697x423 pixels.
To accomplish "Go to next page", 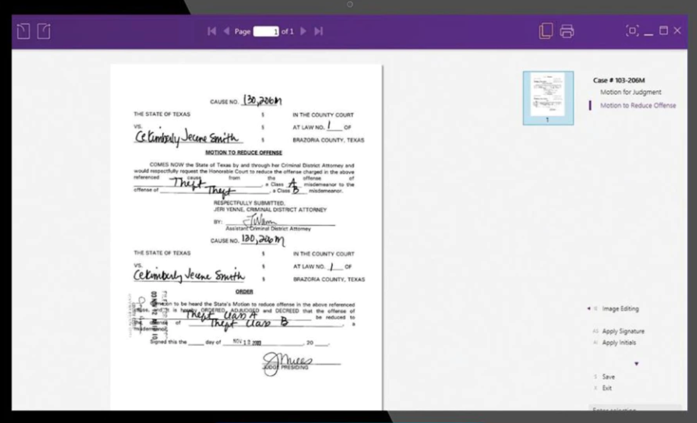I will pos(303,31).
